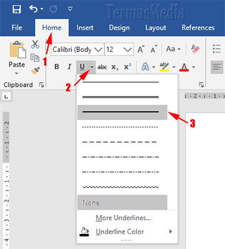Switch to the Design tab
Screen dimensions: 225x249
[x=119, y=27]
